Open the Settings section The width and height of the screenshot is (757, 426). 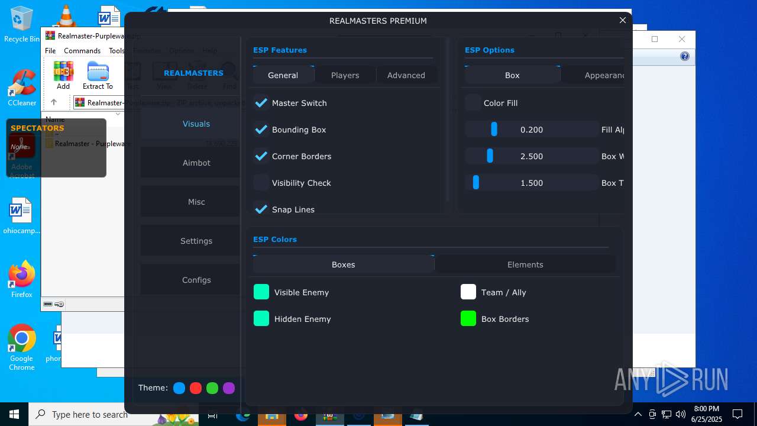coord(190,241)
